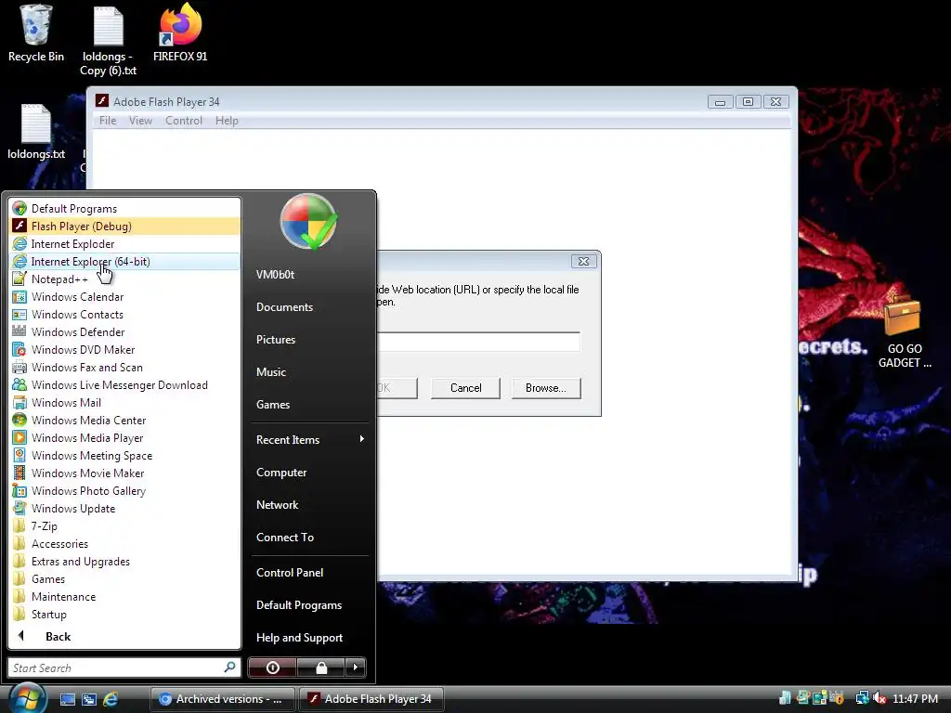Click the URL location text field
Screen dimensions: 951x713
pyautogui.click(x=478, y=342)
